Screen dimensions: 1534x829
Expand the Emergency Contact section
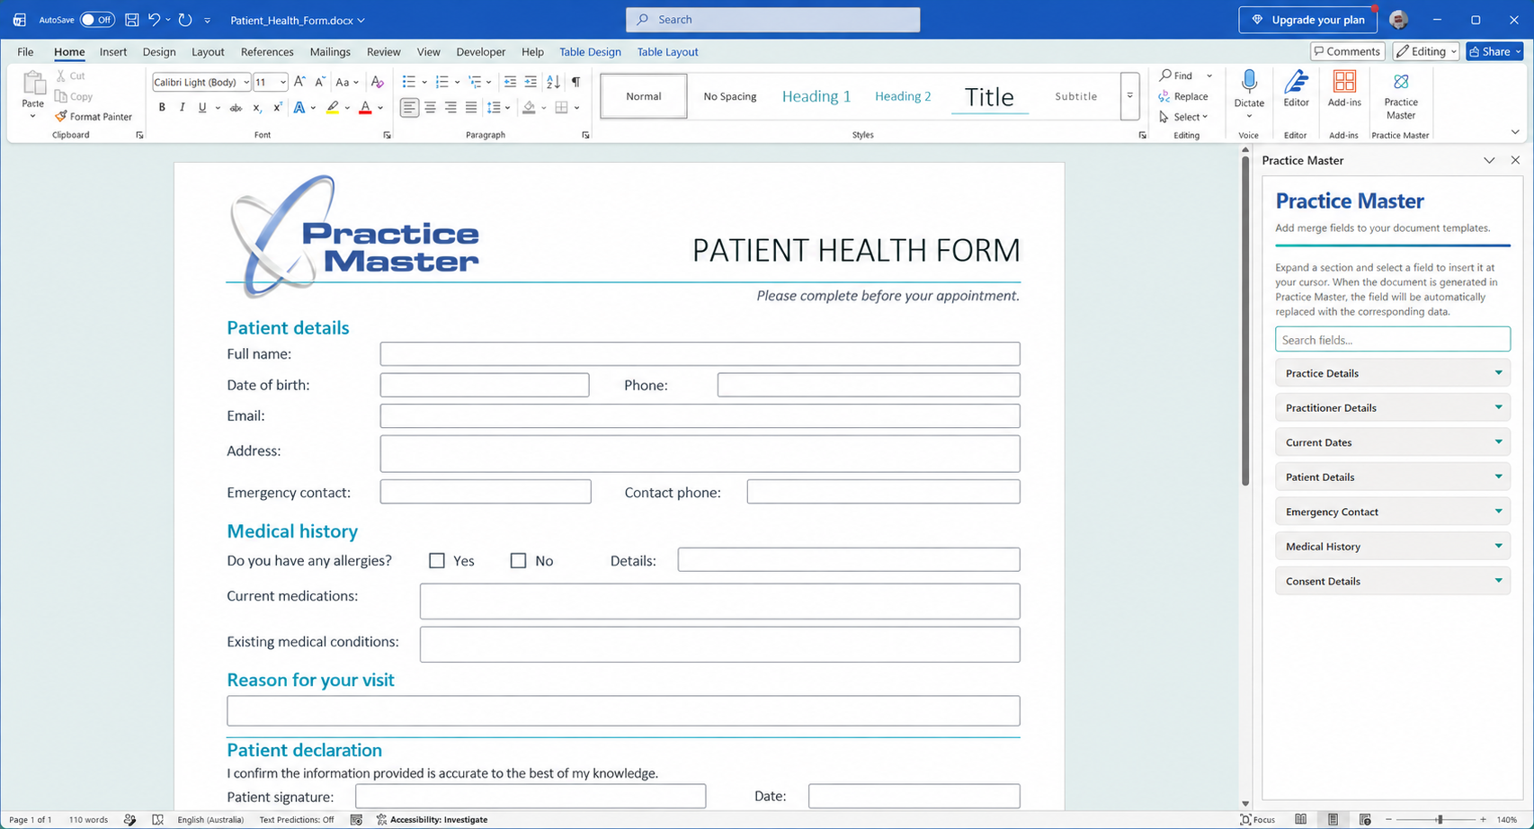point(1392,512)
